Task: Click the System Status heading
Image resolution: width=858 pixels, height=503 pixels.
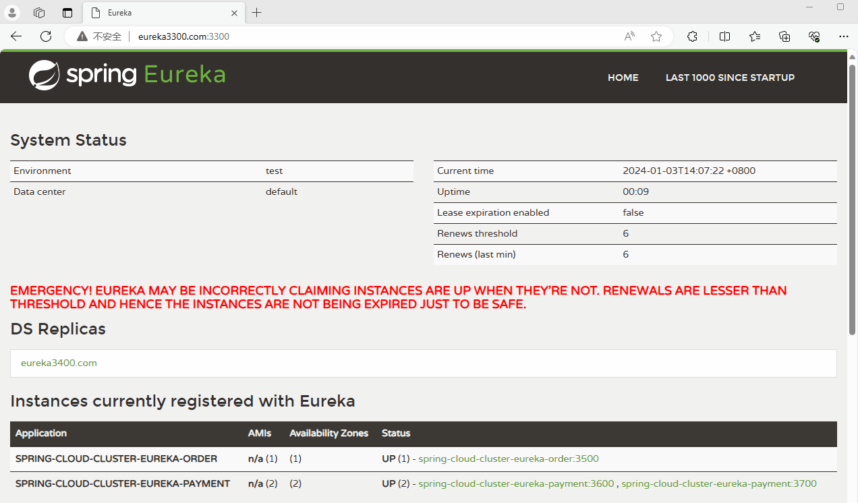Action: click(x=69, y=140)
